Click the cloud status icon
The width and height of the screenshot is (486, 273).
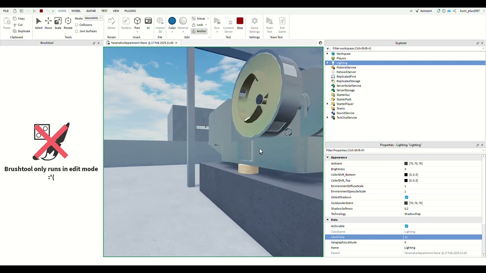449,11
